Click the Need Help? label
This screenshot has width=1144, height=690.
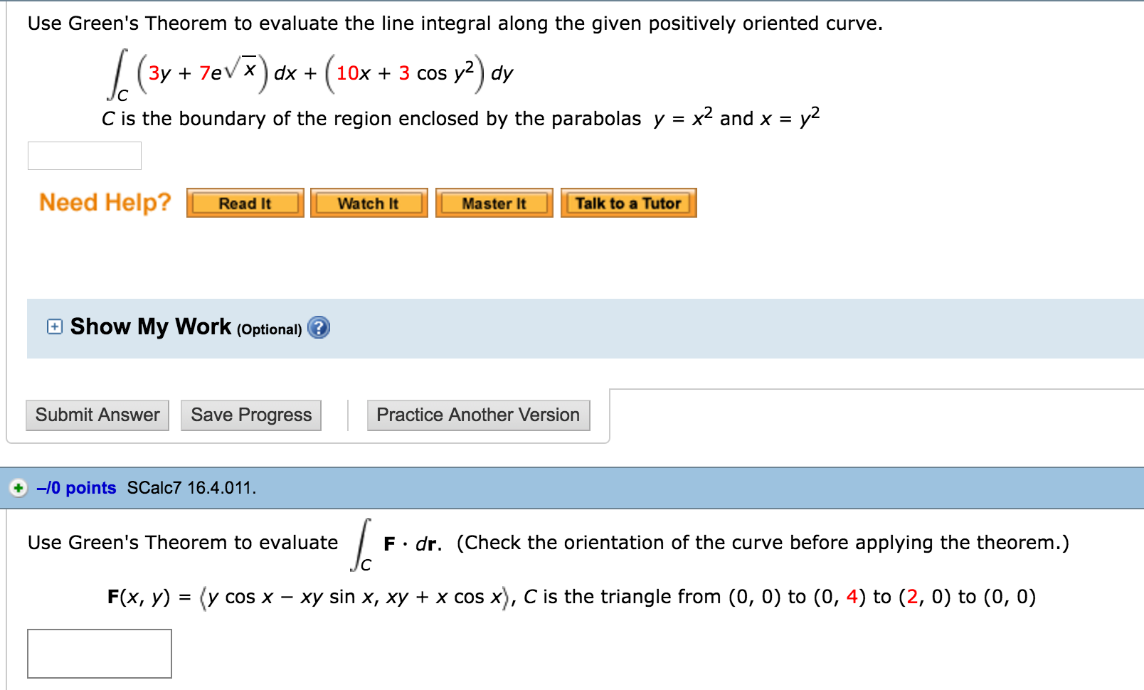pos(105,203)
